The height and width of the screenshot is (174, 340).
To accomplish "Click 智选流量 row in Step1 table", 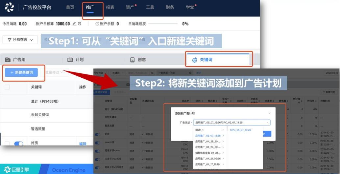I will (38, 129).
